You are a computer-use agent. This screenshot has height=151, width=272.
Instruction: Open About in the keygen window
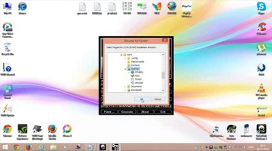click(145, 112)
